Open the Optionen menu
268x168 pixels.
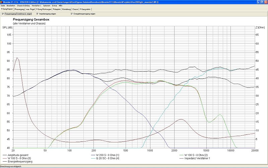(47, 6)
